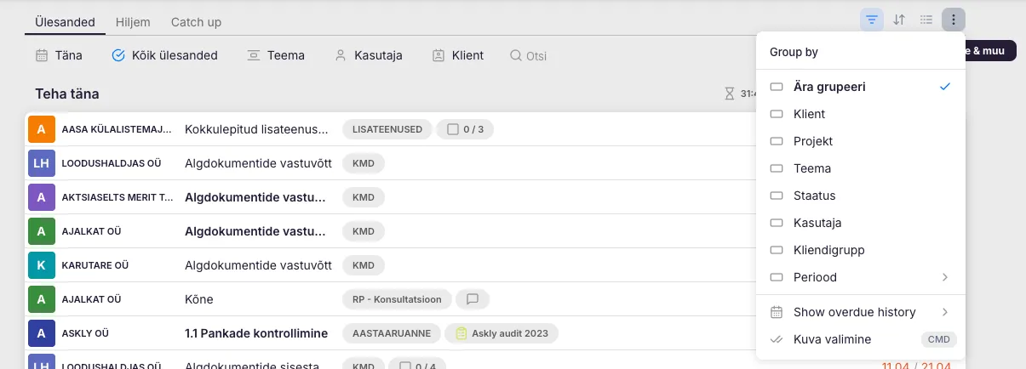Click the Otsi search field
The width and height of the screenshot is (1026, 369).
point(536,56)
